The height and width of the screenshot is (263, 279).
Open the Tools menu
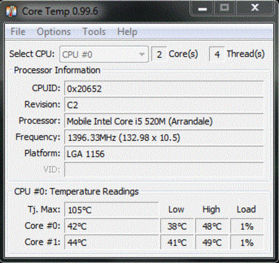click(94, 32)
